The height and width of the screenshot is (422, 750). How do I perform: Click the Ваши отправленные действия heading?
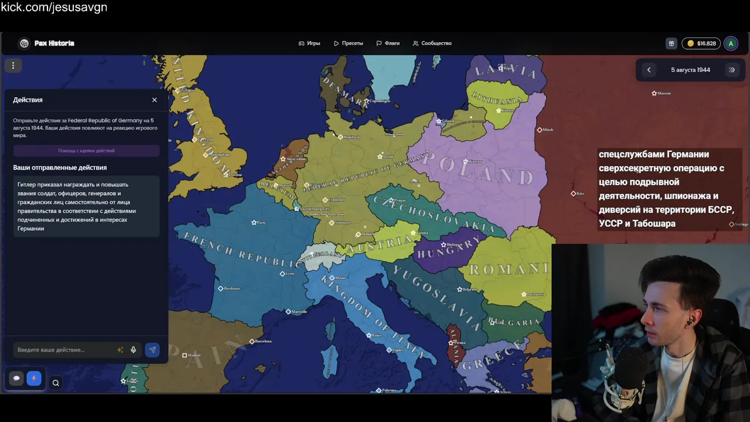60,168
